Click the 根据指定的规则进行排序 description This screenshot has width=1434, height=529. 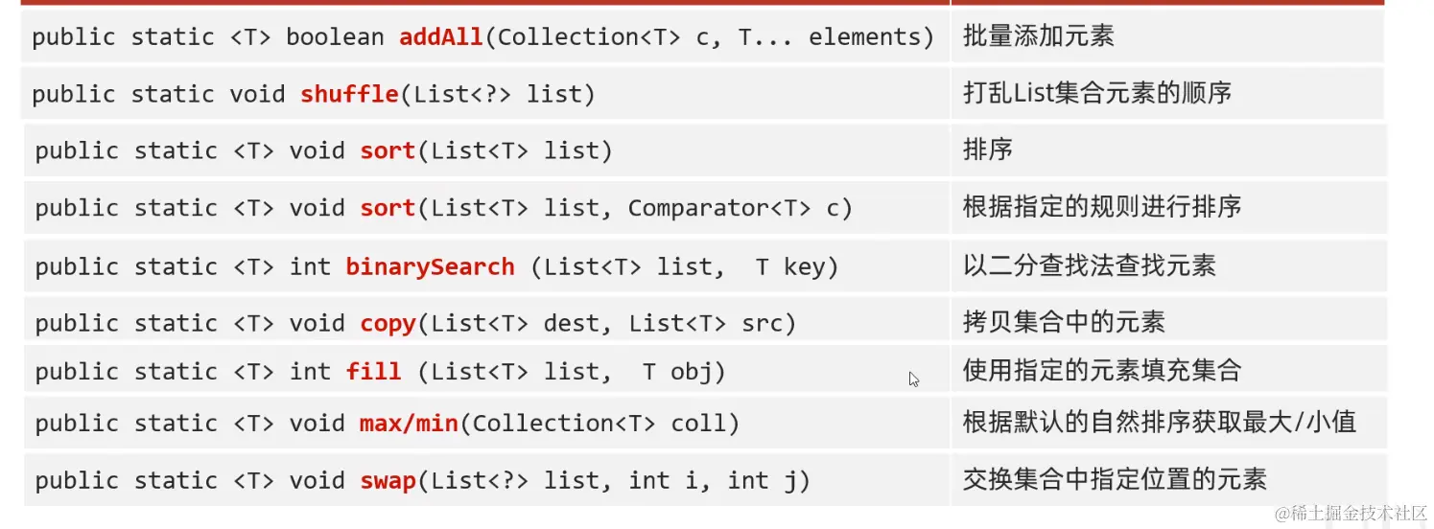tap(1102, 206)
